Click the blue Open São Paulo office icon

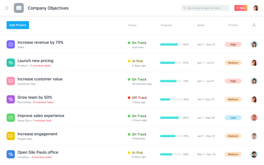(11, 154)
